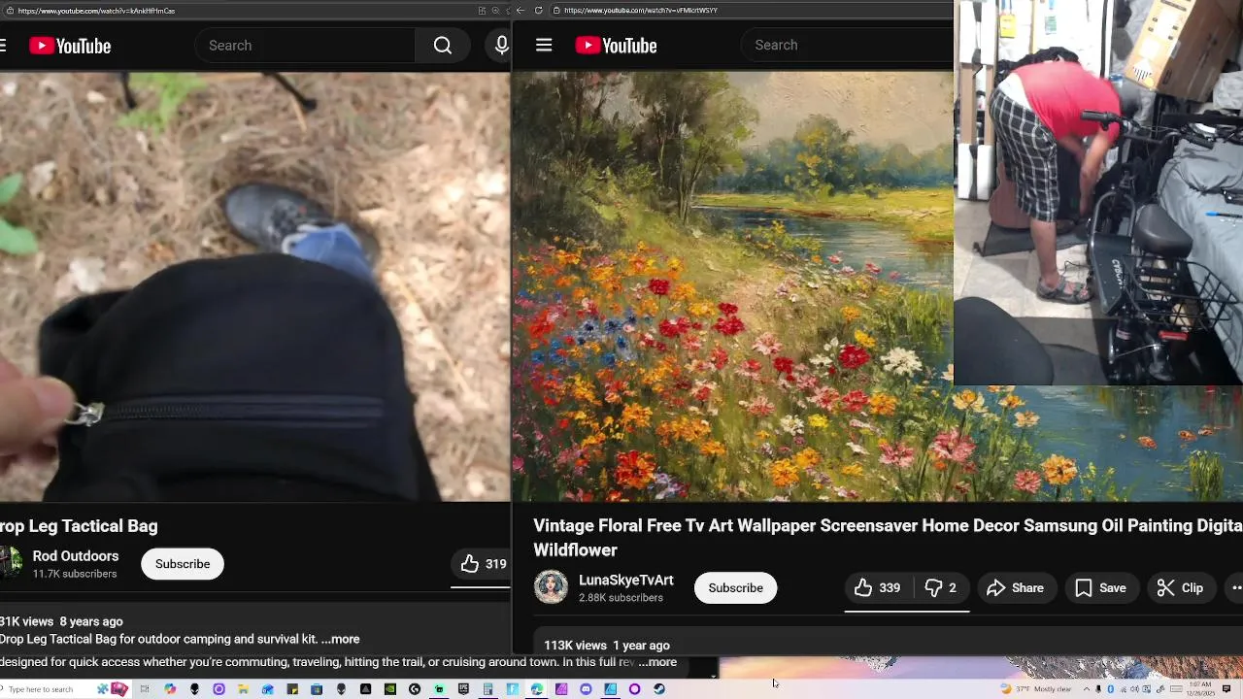Open volume control tray icon
This screenshot has height=699, width=1243.
(x=1134, y=689)
